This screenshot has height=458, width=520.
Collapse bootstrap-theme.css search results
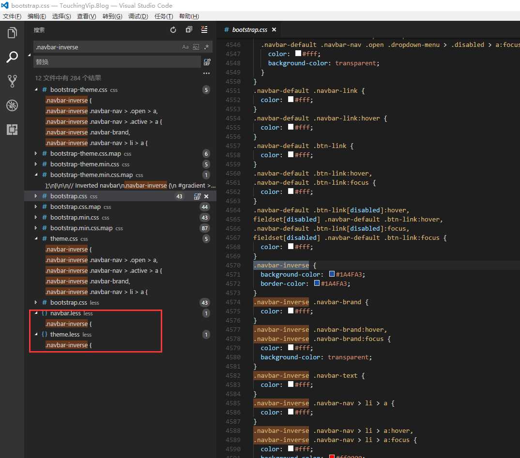36,90
